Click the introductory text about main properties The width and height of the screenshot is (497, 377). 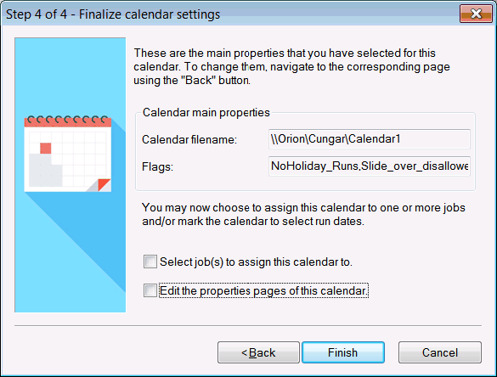pos(291,66)
